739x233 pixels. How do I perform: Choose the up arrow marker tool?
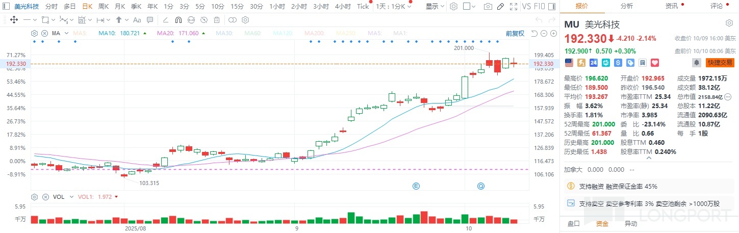pyautogui.click(x=119, y=20)
